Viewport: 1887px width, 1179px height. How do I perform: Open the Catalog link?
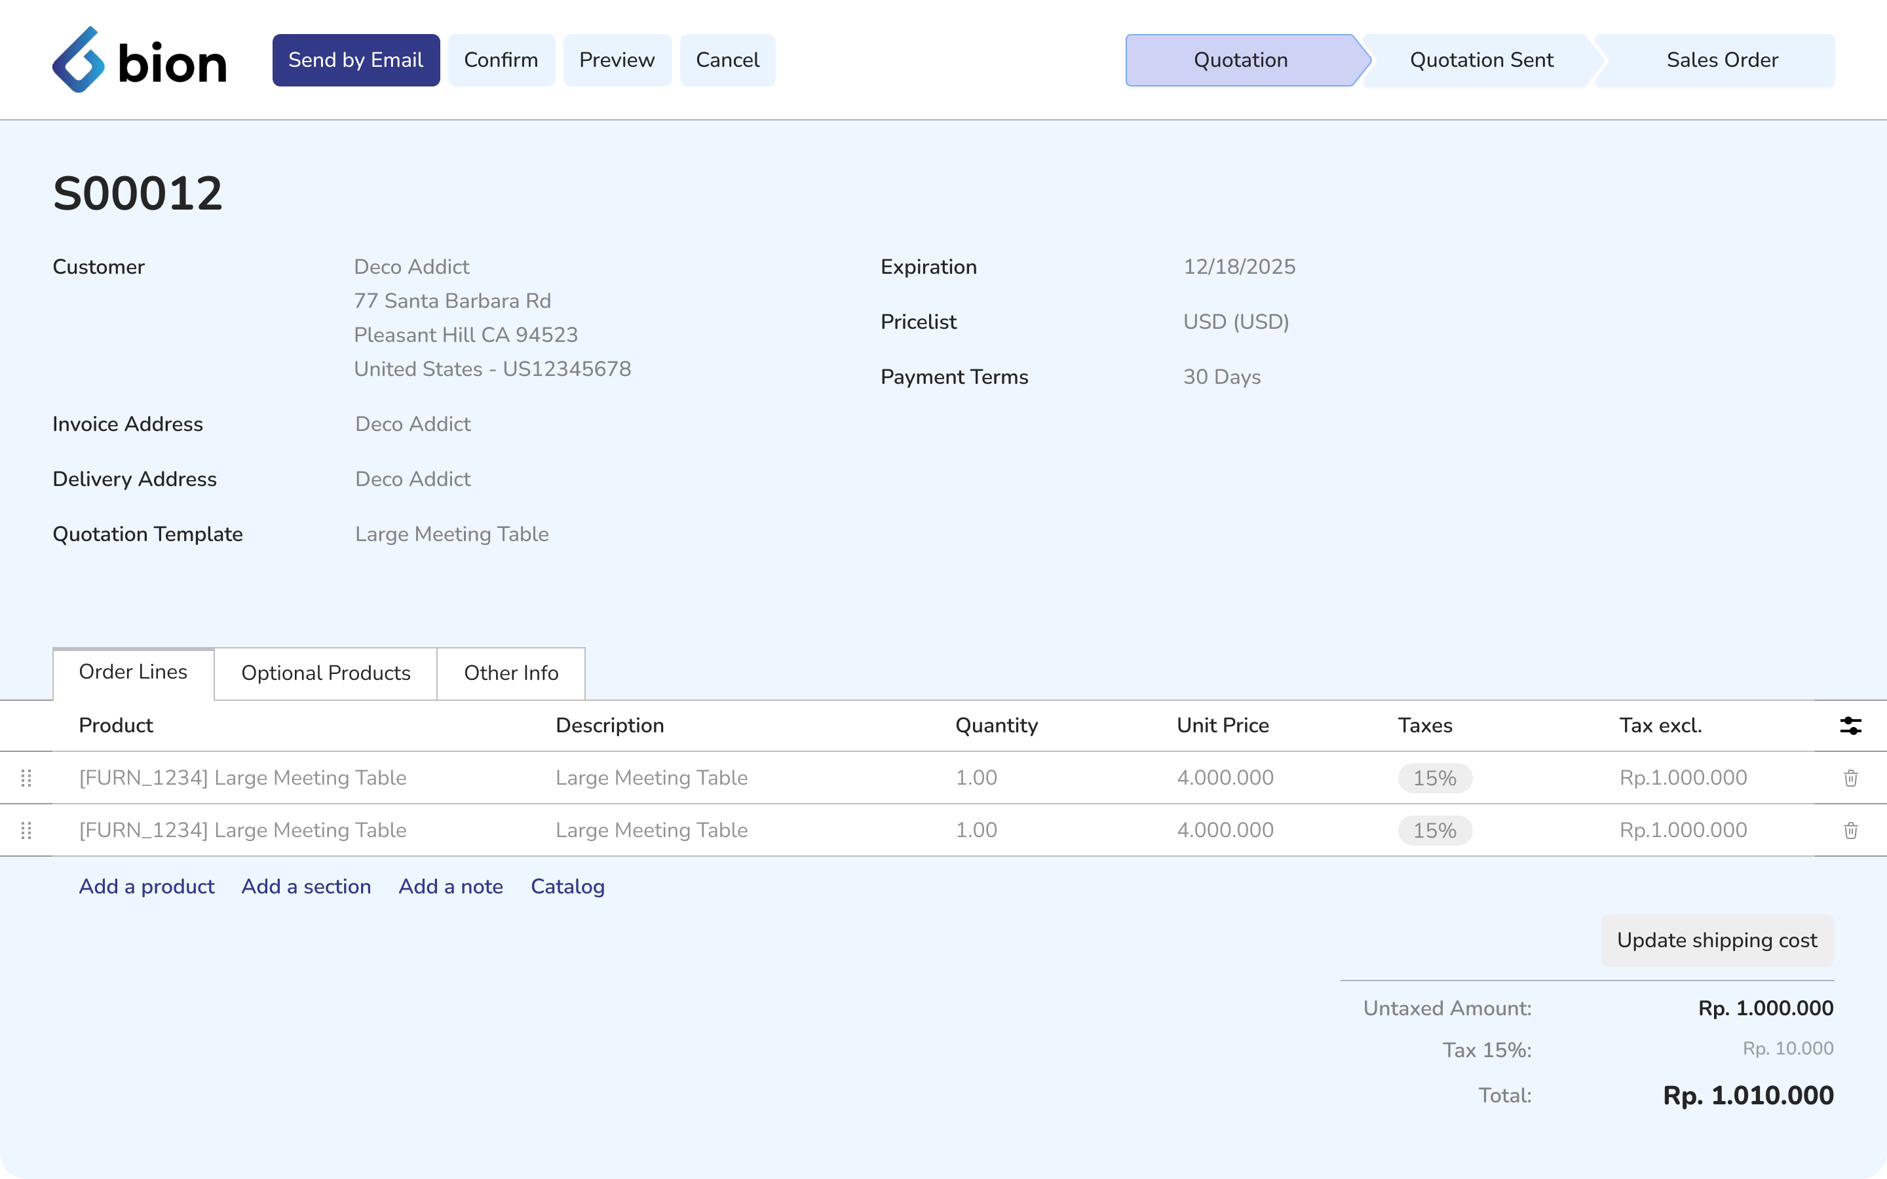click(x=567, y=887)
